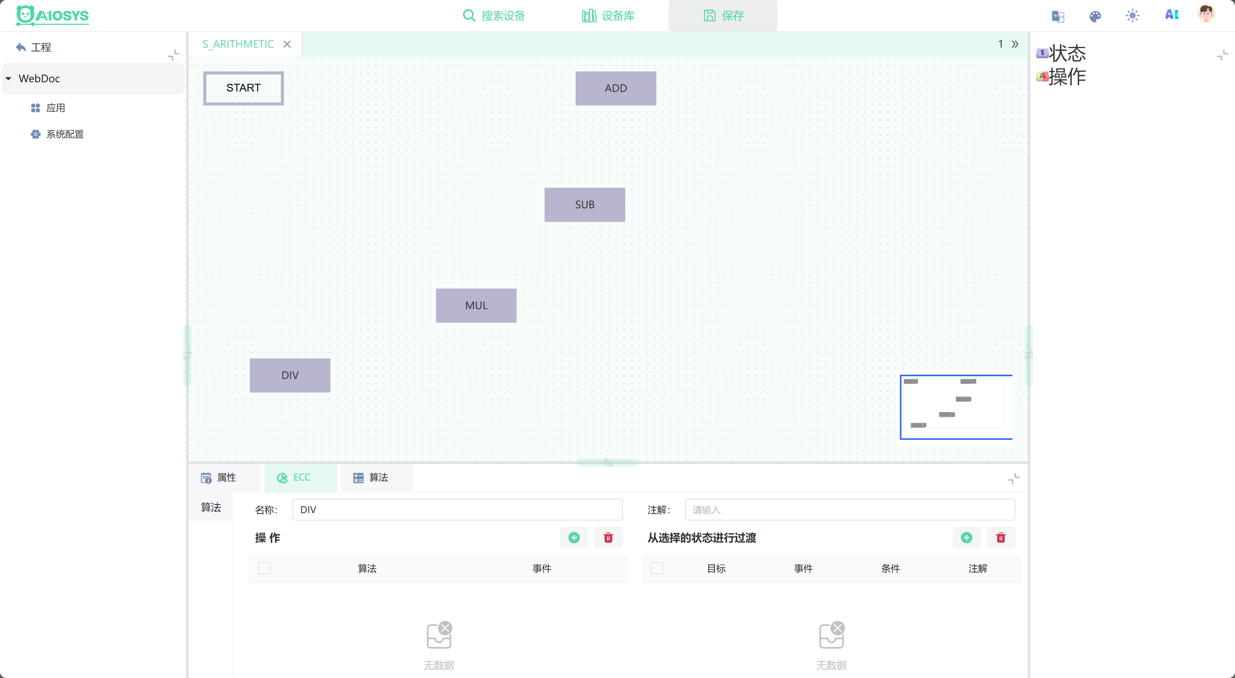Close the S_ARITHMETIC tab
The width and height of the screenshot is (1235, 678).
coord(287,44)
